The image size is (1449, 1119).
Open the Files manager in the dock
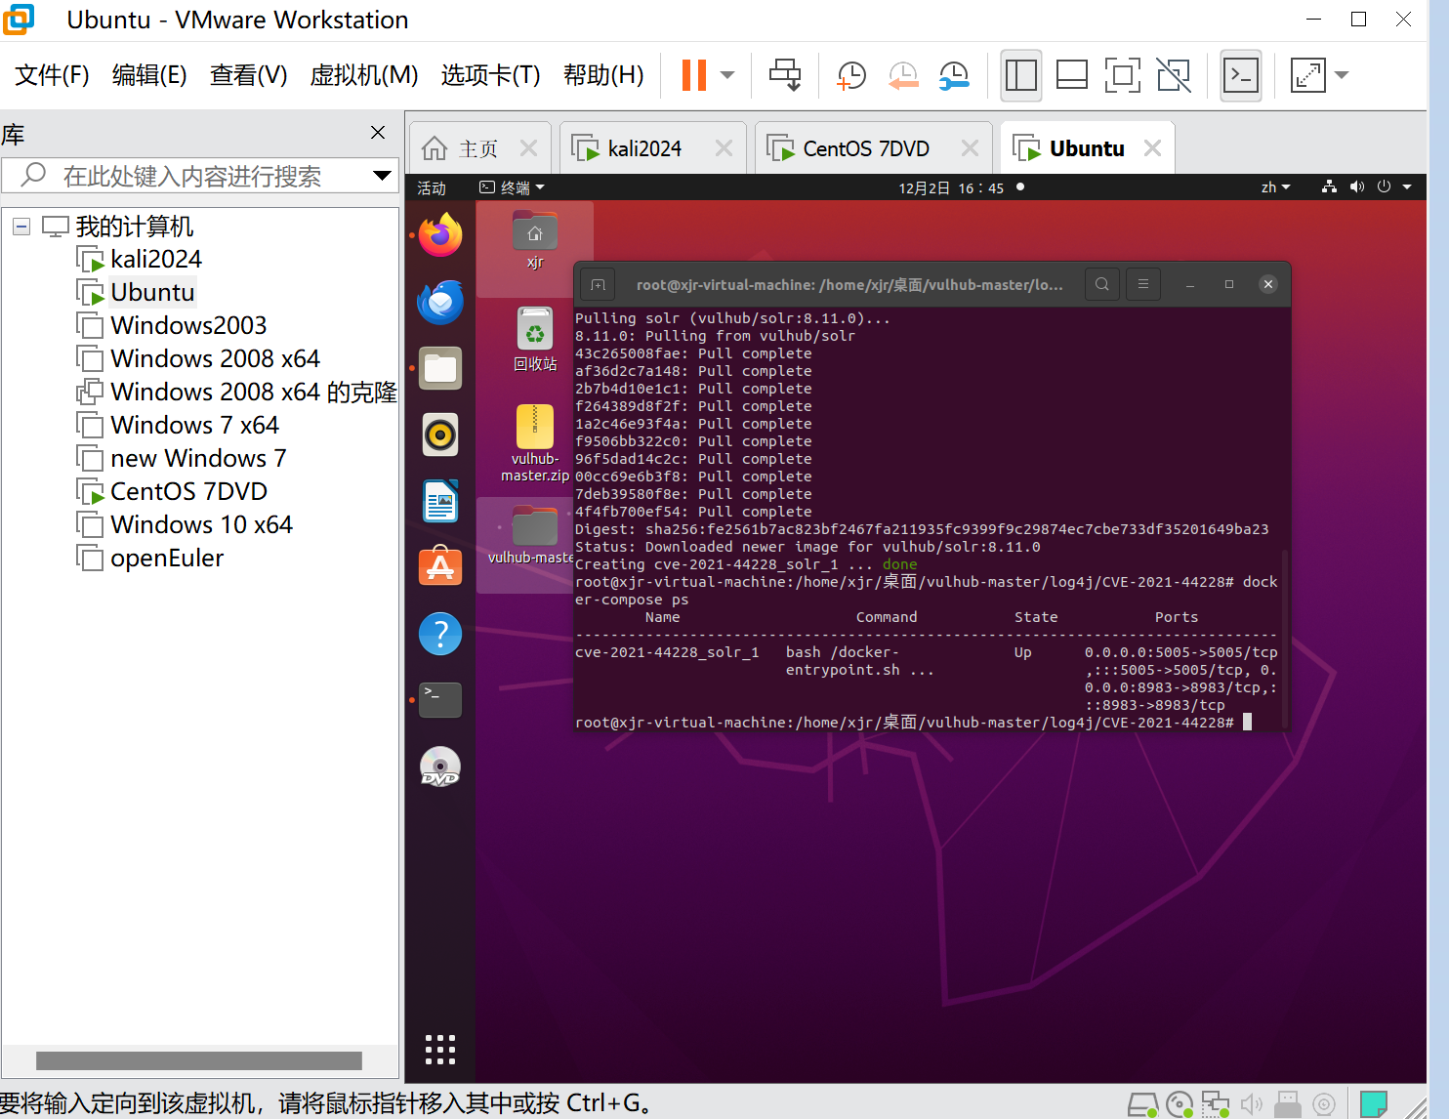[x=440, y=368]
